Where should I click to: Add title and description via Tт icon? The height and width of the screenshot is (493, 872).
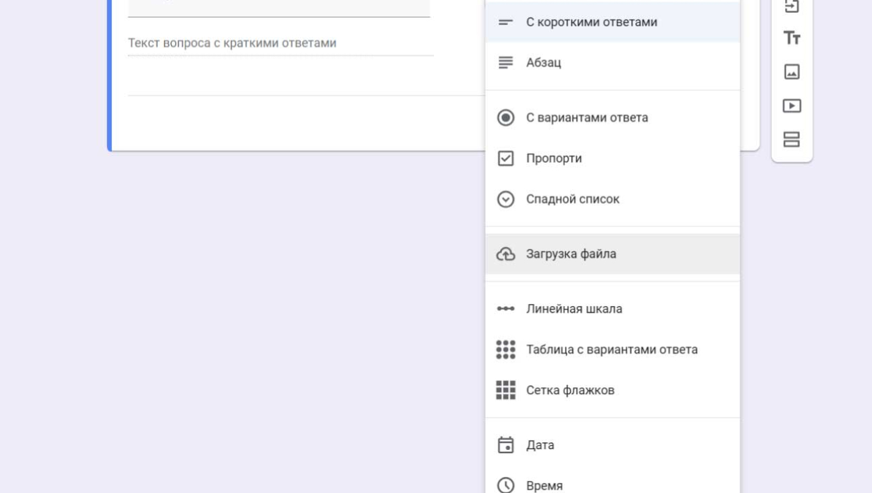tap(792, 38)
